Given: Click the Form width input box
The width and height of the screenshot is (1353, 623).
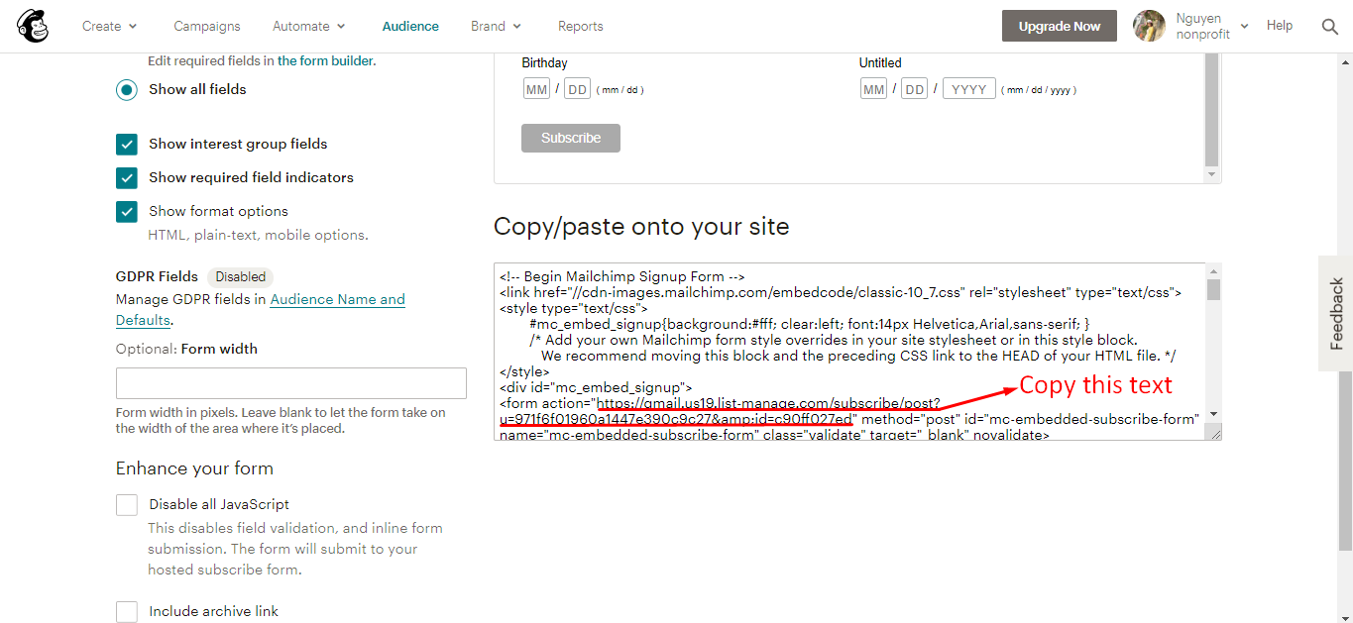Looking at the screenshot, I should point(291,383).
